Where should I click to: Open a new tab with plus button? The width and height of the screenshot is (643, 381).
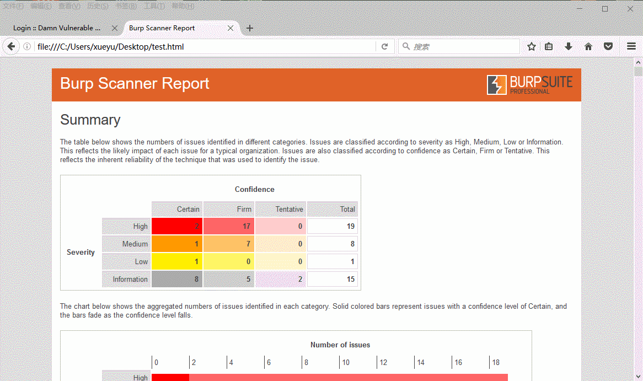(250, 28)
